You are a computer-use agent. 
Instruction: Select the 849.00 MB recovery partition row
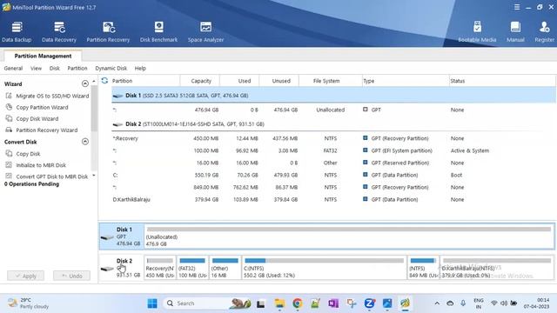pyautogui.click(x=333, y=187)
